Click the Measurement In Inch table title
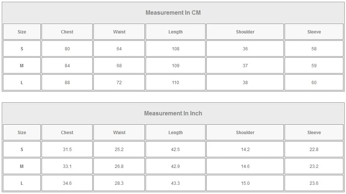346x194 pixels. pos(173,113)
